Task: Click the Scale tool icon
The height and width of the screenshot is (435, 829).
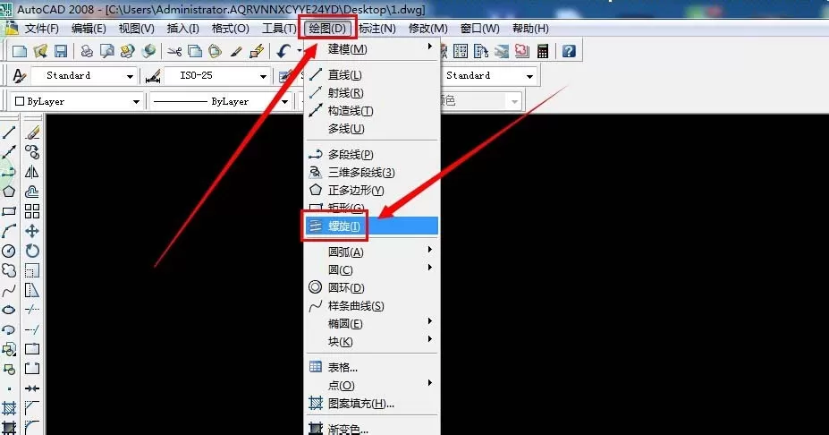Action: click(32, 270)
